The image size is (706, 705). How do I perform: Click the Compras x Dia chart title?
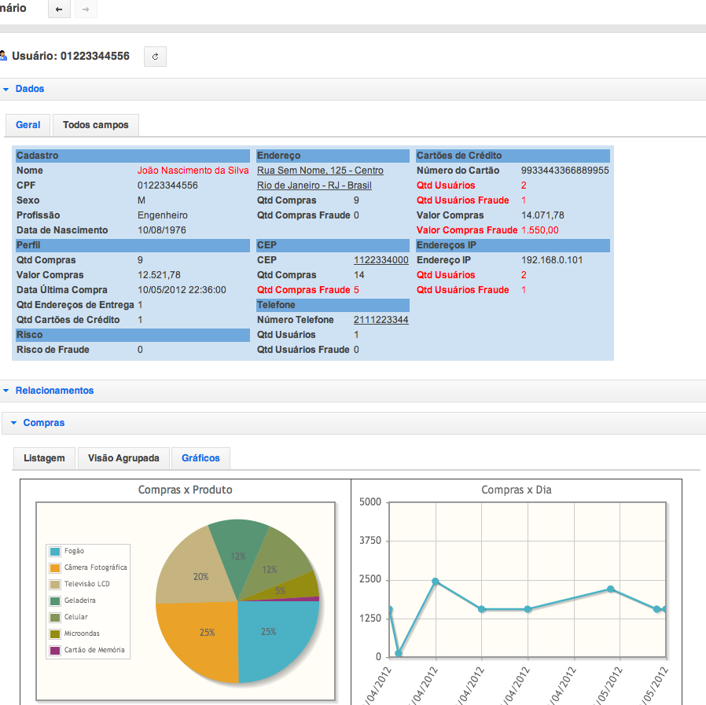pos(516,490)
